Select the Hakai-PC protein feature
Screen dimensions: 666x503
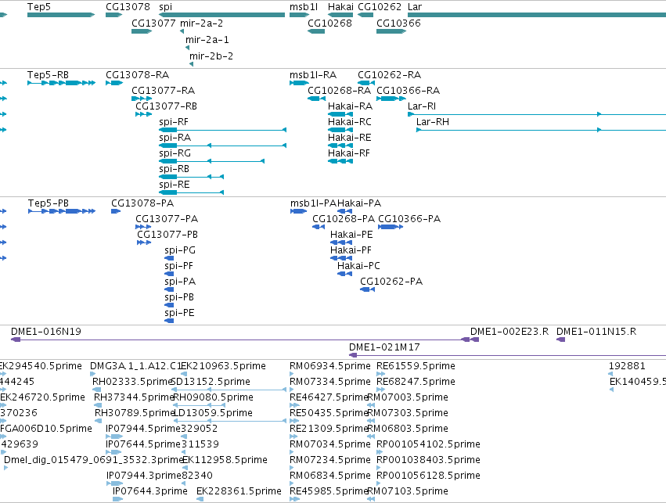pyautogui.click(x=344, y=274)
